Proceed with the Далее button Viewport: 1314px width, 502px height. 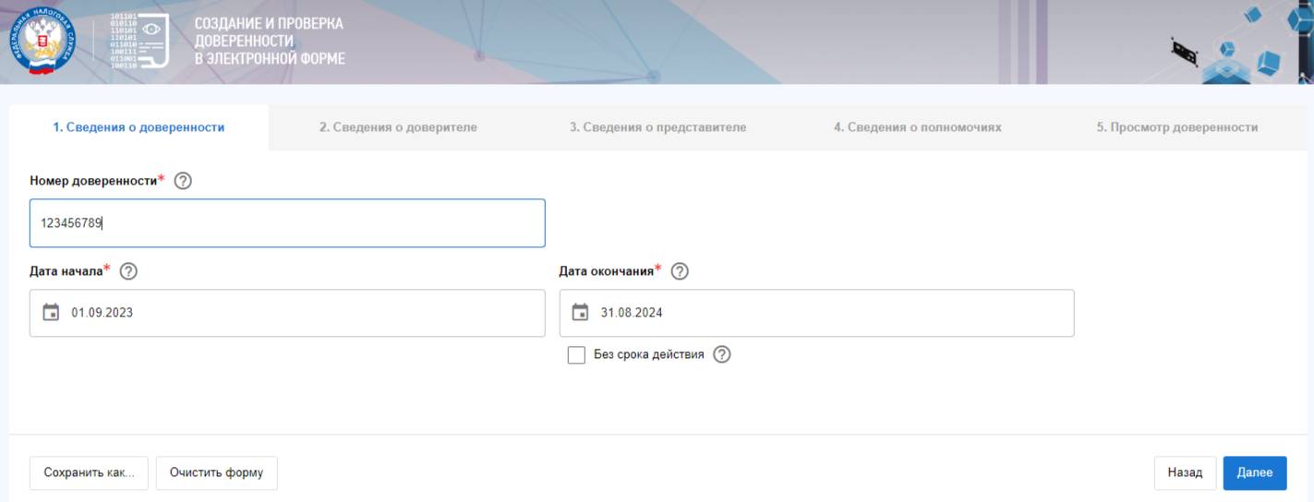(1255, 472)
